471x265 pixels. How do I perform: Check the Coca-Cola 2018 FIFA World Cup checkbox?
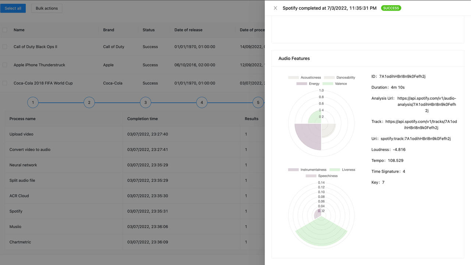[5, 83]
